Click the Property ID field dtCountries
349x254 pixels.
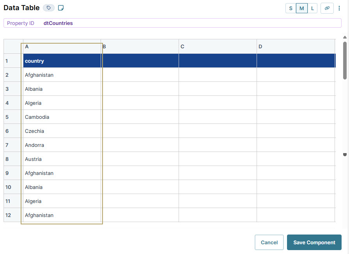pos(172,23)
